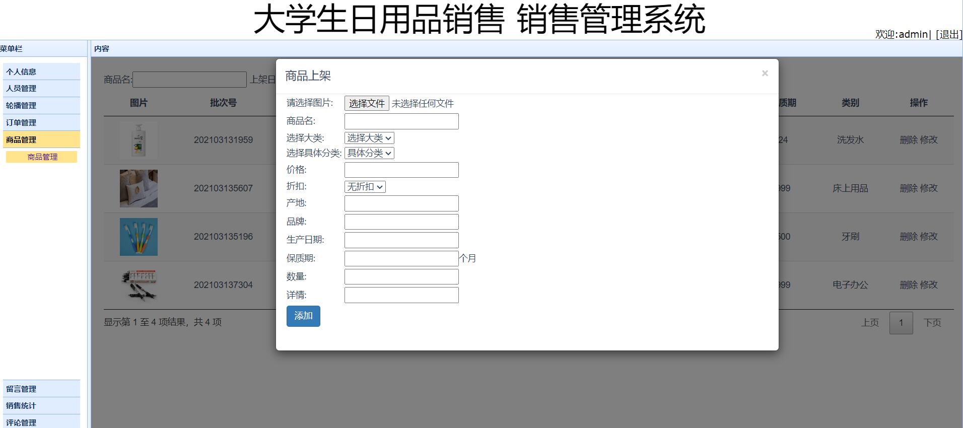Click the 产地 input field
963x428 pixels.
pyautogui.click(x=401, y=203)
